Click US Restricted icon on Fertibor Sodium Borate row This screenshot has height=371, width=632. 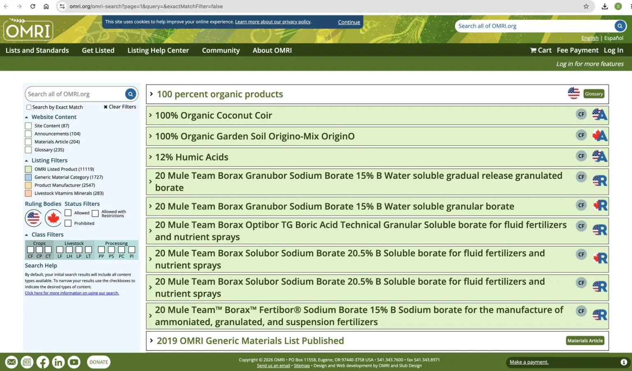coord(600,315)
